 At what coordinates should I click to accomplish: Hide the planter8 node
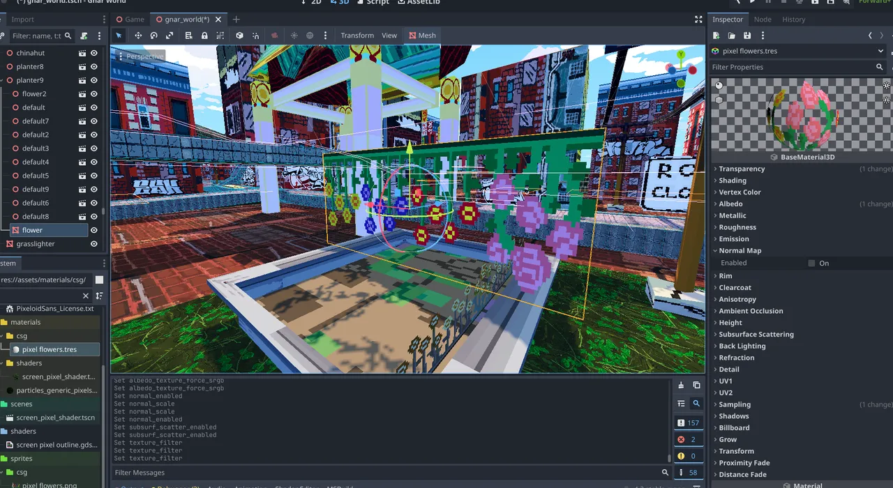click(94, 67)
